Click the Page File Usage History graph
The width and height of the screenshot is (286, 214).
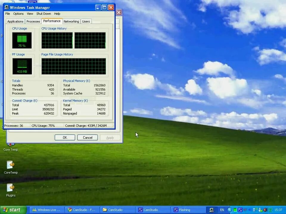[74, 66]
